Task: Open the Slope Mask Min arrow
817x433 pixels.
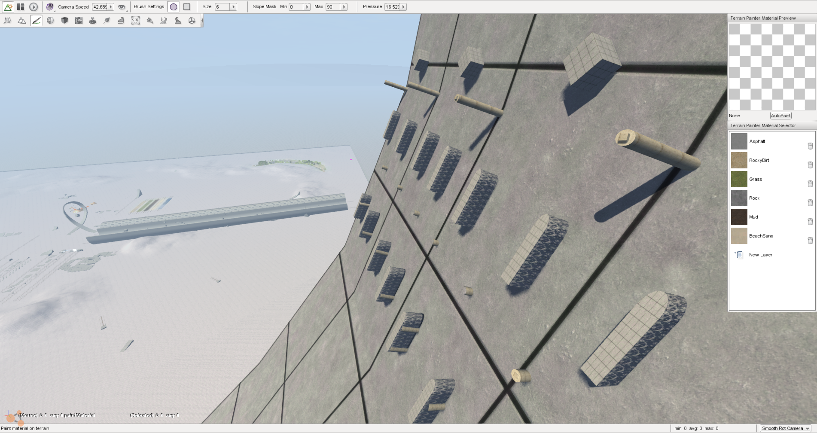Action: point(307,7)
